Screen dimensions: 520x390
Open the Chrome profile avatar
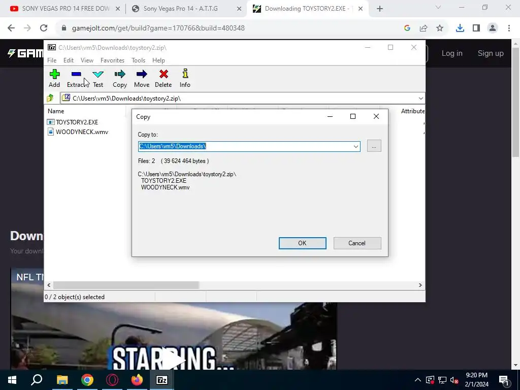coord(493,28)
